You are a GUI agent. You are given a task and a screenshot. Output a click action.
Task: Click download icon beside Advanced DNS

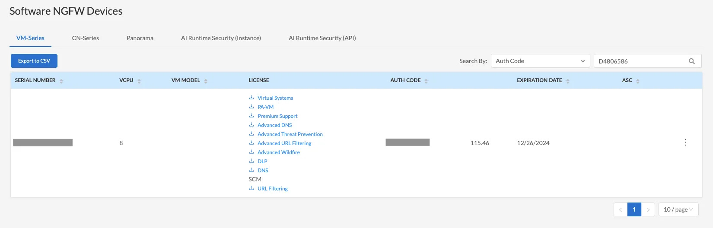coord(251,125)
